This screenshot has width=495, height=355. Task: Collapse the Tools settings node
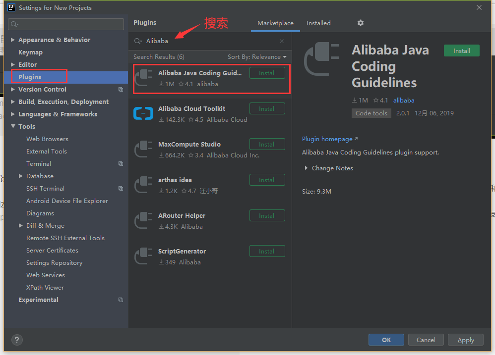pos(13,126)
